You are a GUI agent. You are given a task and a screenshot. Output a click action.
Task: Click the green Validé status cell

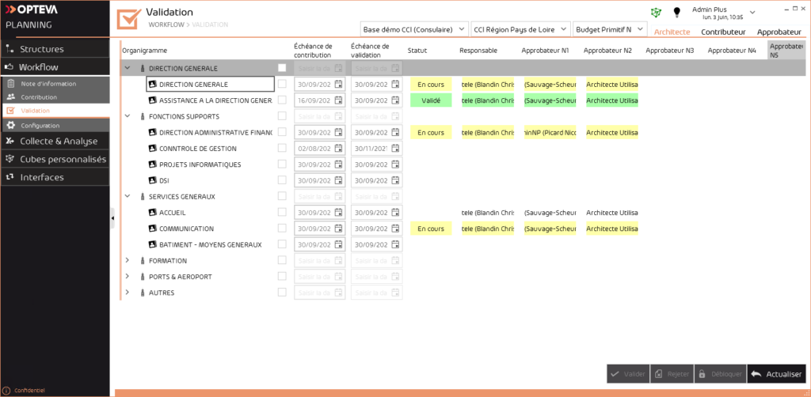[431, 100]
